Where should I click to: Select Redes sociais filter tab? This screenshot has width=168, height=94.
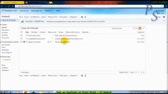pos(52,32)
